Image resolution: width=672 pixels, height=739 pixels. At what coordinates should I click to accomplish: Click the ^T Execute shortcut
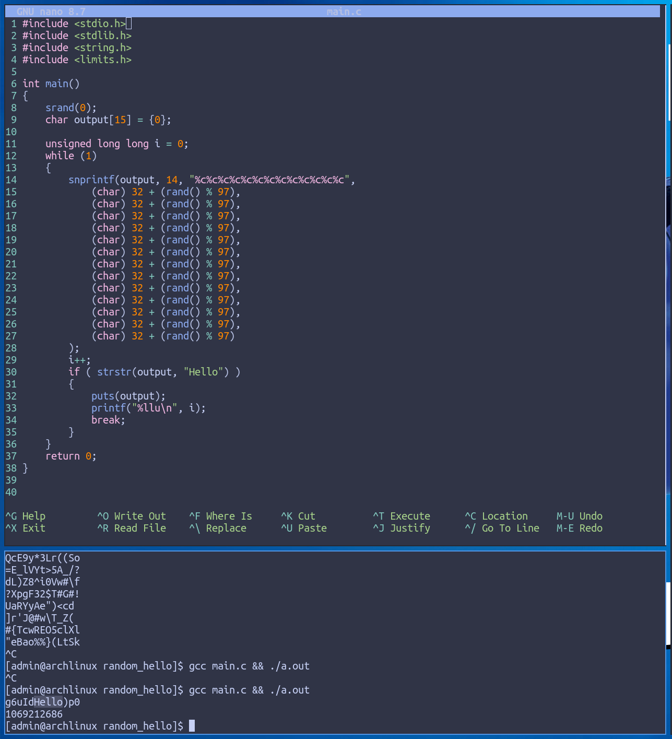[x=402, y=516]
